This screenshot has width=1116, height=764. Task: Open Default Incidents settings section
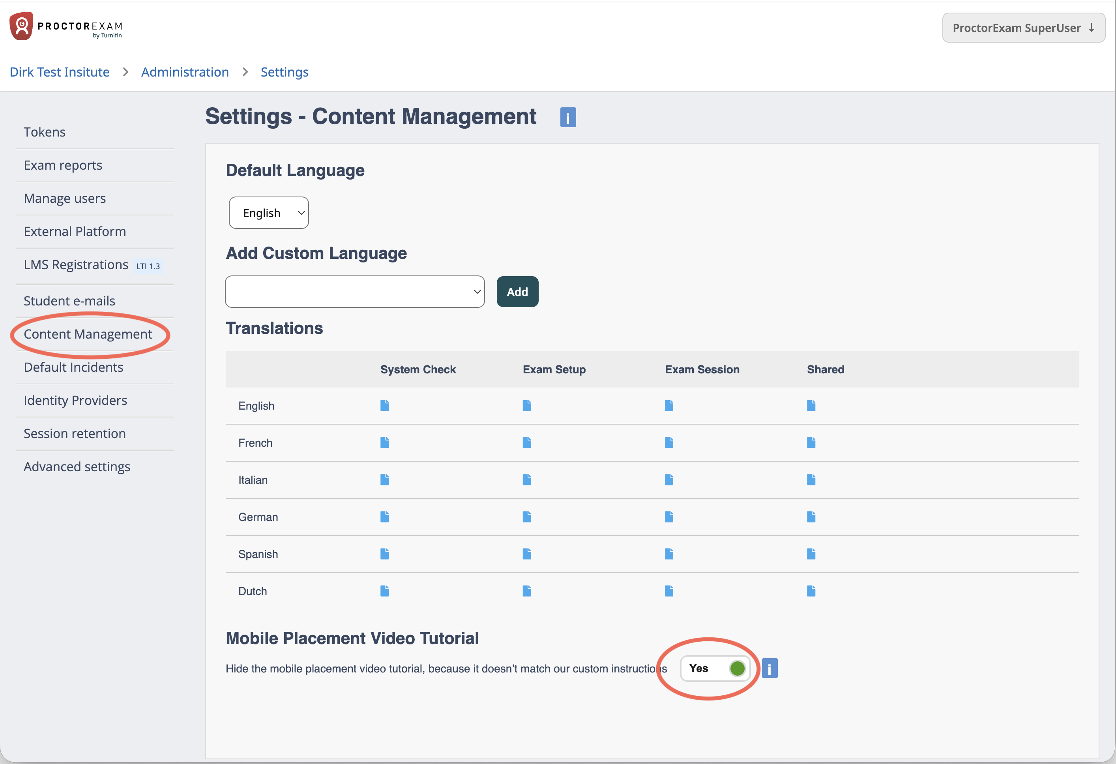(73, 367)
